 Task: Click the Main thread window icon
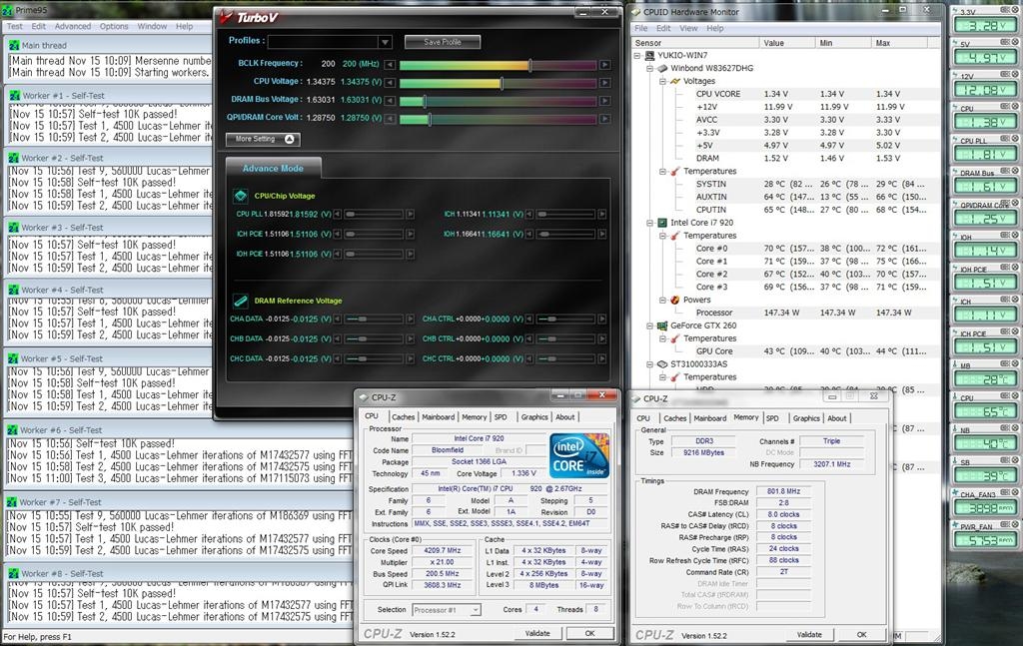pos(14,45)
